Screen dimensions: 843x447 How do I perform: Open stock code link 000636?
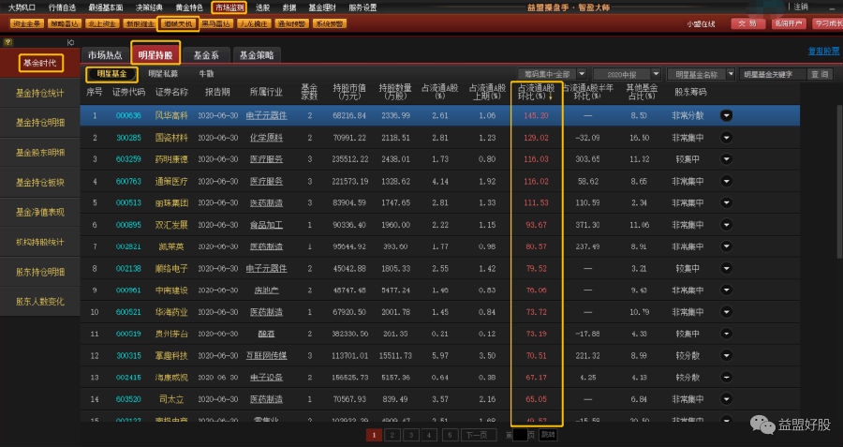point(127,115)
